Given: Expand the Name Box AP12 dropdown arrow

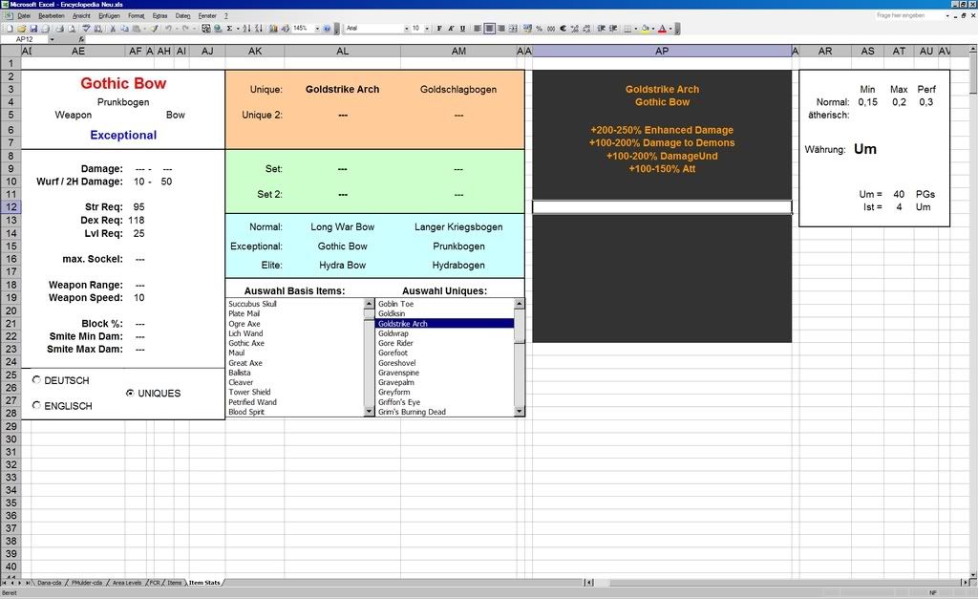Looking at the screenshot, I should 52,39.
